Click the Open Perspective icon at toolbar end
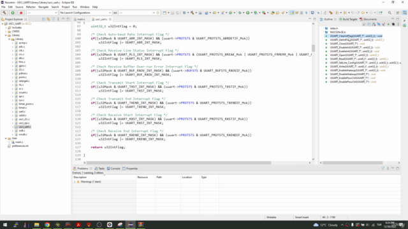The height and width of the screenshot is (229, 408). tap(398, 13)
